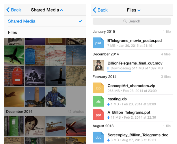
Task: Select the checked Shared Media option
Action: [x=45, y=21]
